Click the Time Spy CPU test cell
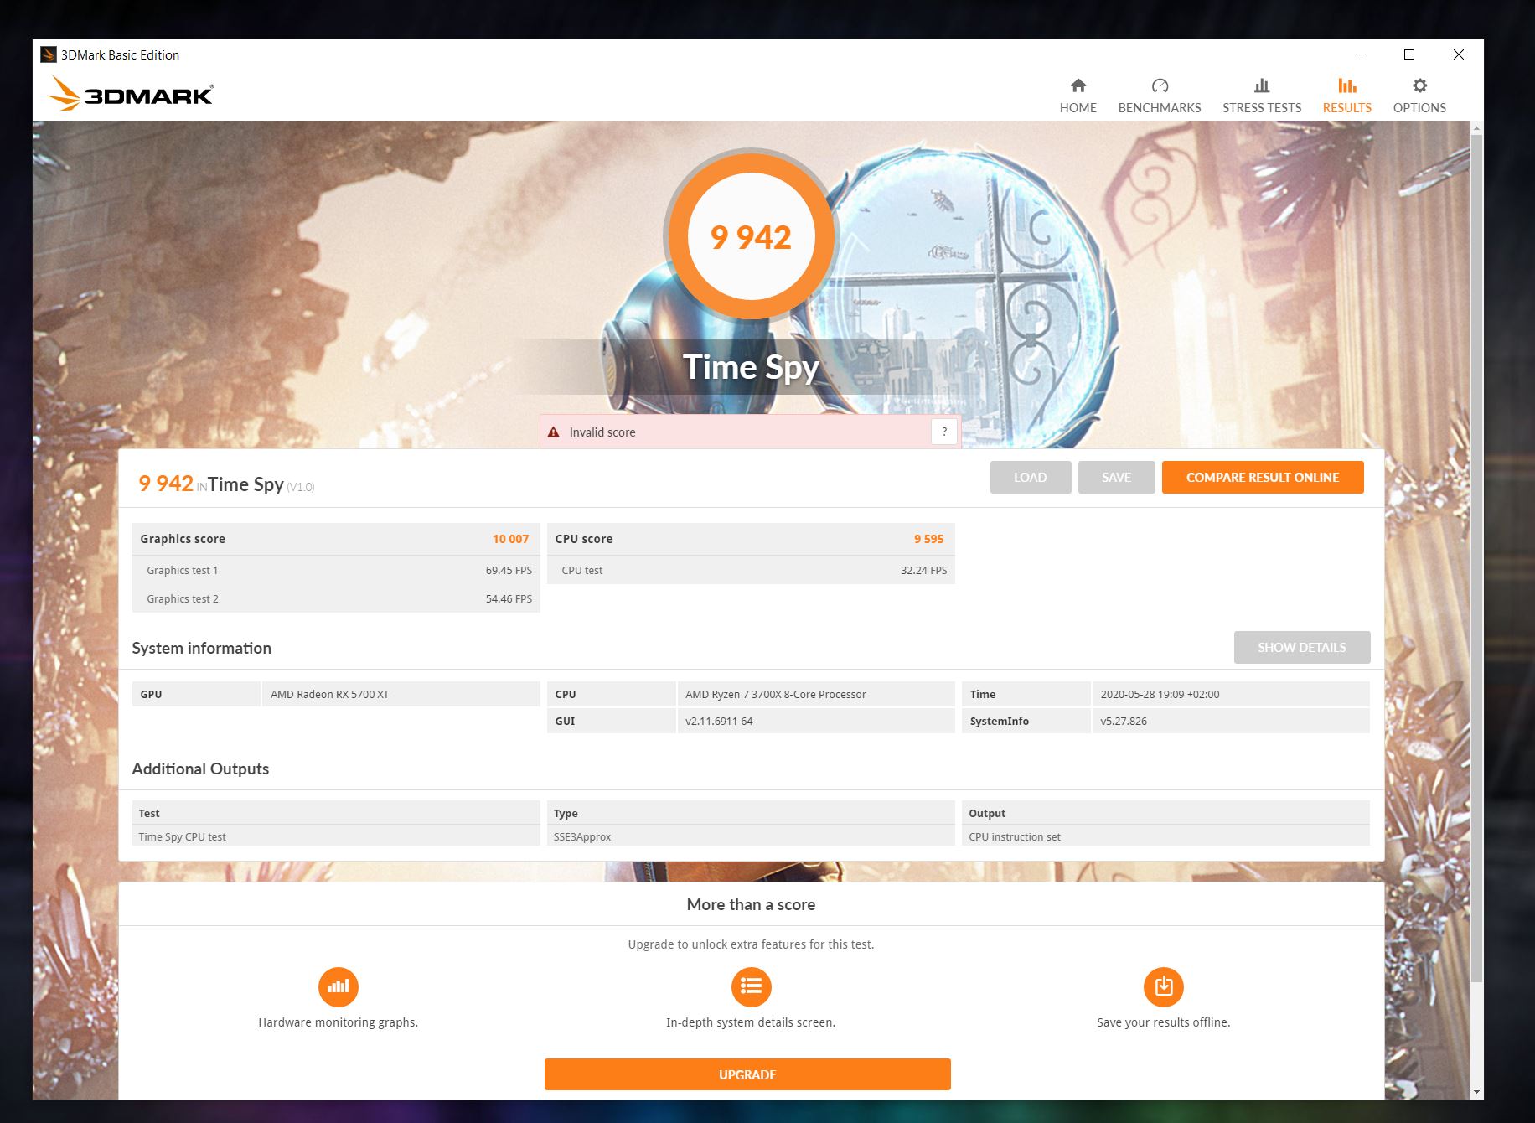Screen dimensions: 1535x1123 coord(336,836)
